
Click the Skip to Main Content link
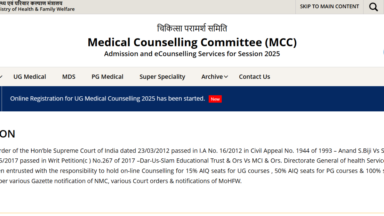coord(329,7)
